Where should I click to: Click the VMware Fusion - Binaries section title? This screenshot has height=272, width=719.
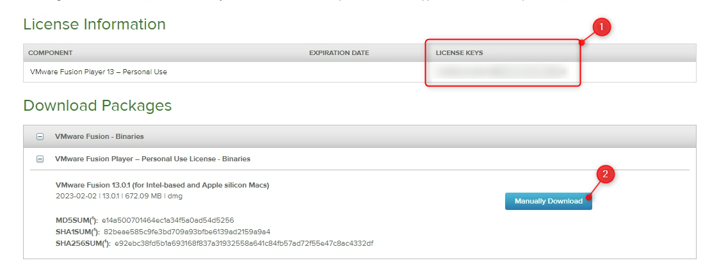click(99, 137)
